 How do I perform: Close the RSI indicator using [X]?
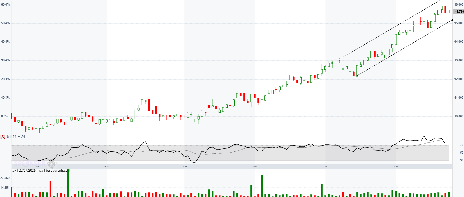coord(3,137)
